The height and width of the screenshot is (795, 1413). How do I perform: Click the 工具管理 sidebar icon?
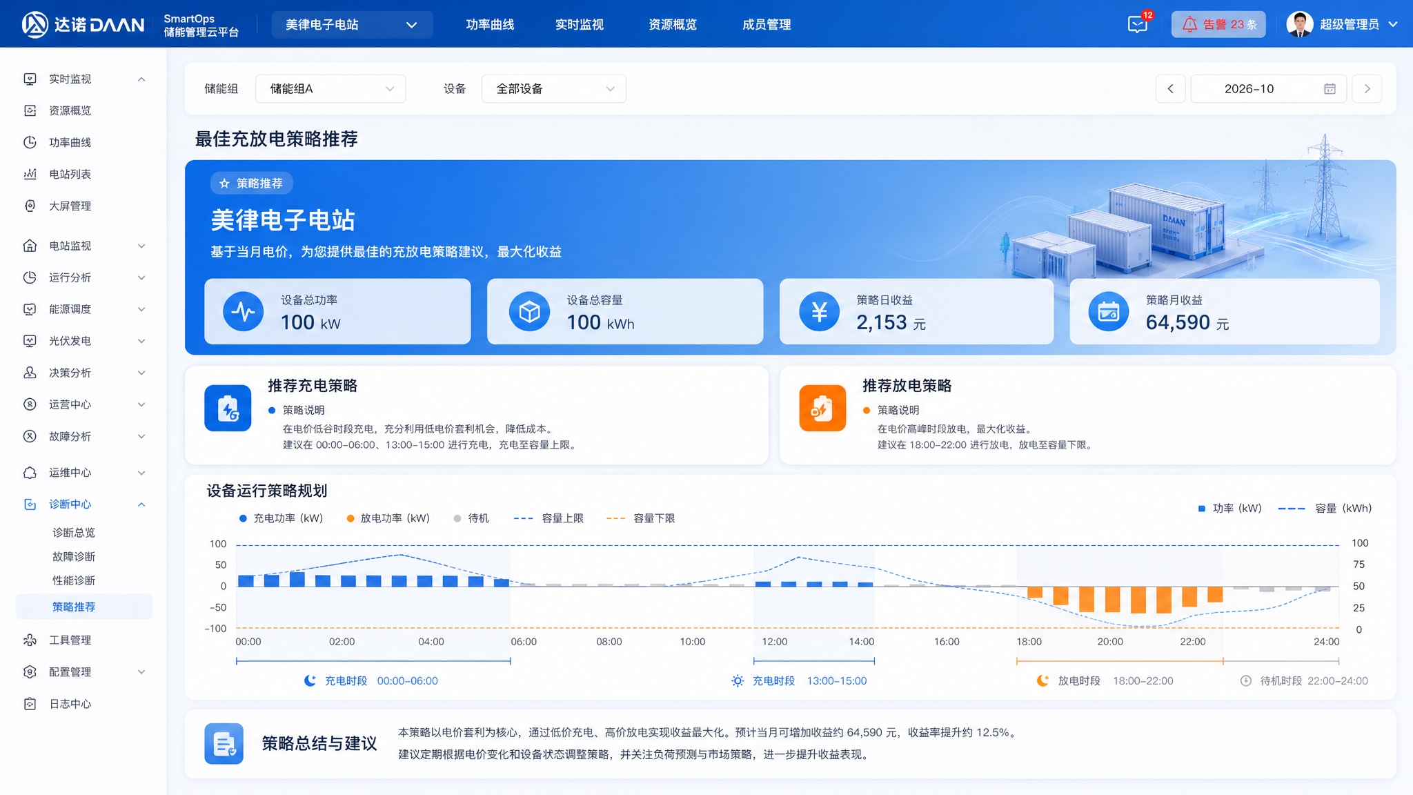(30, 640)
